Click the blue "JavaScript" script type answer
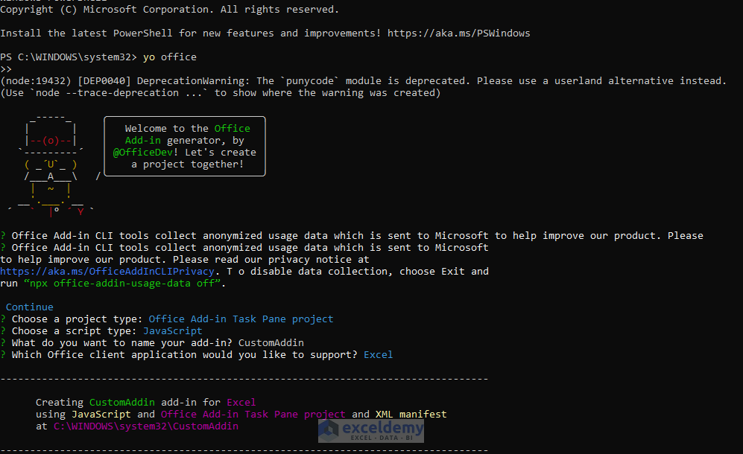Screen dimensions: 743x454 point(172,330)
